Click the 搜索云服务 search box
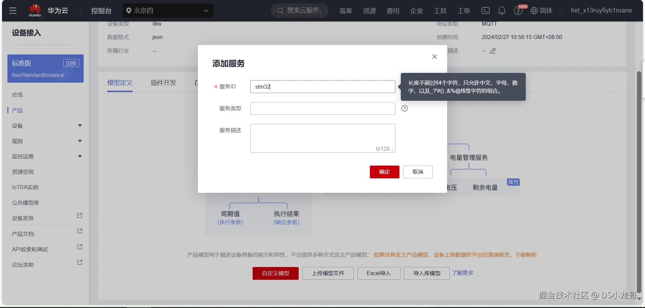 tap(299, 11)
